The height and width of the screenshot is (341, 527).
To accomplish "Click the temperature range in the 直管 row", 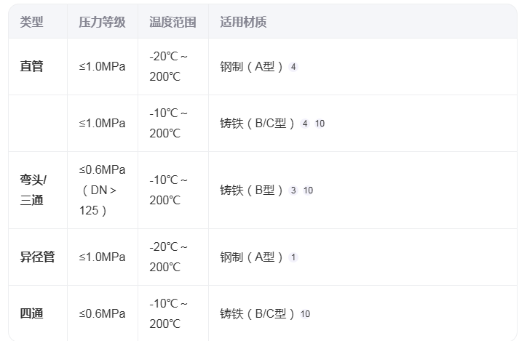I will click(x=169, y=67).
